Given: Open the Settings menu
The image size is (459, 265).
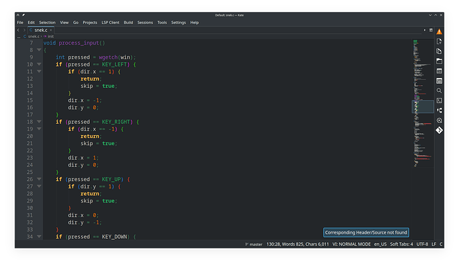Looking at the screenshot, I should click(x=178, y=22).
